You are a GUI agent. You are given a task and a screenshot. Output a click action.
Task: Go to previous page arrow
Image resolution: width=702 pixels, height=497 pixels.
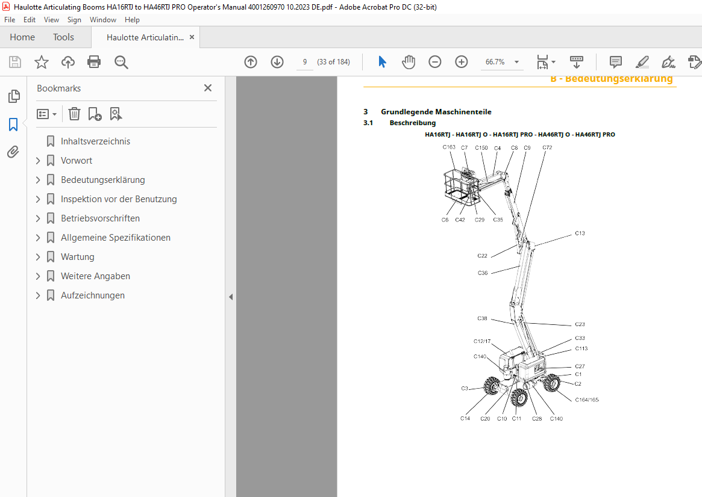(251, 62)
